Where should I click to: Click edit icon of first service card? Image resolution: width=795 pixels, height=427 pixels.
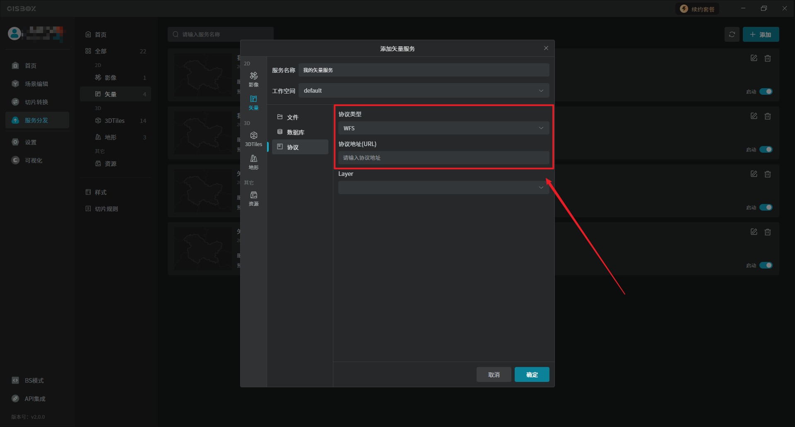(x=754, y=58)
